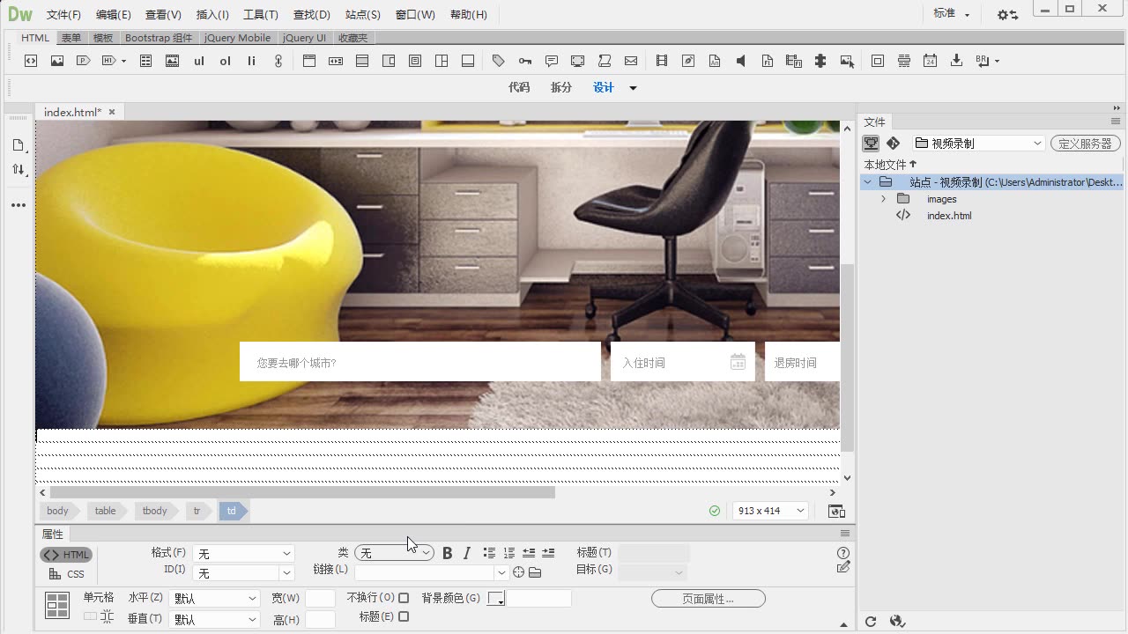Browse for link file with folder icon
The image size is (1128, 634).
[x=535, y=572]
